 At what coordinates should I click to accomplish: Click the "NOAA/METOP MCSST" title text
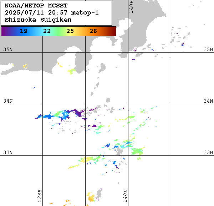pos(36,6)
